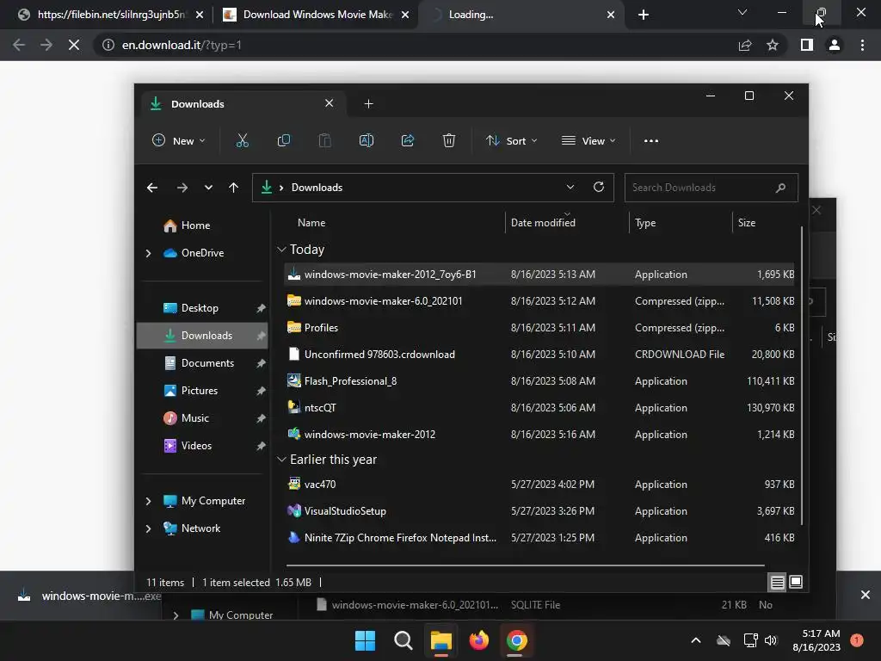Image resolution: width=881 pixels, height=661 pixels.
Task: Switch to details view layout icon in status bar
Action: point(777,583)
